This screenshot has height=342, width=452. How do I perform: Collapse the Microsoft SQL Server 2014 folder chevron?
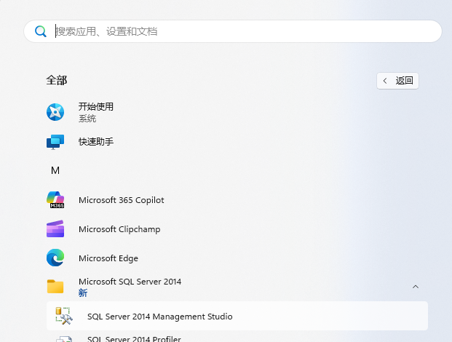coord(416,287)
